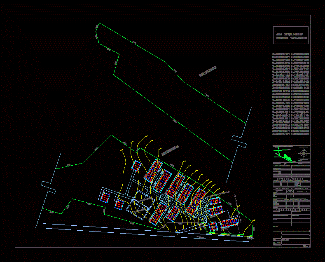The height and width of the screenshot is (262, 325).
Task: Select the lower COLINDANCIA label above the buildings
Action: 170,150
